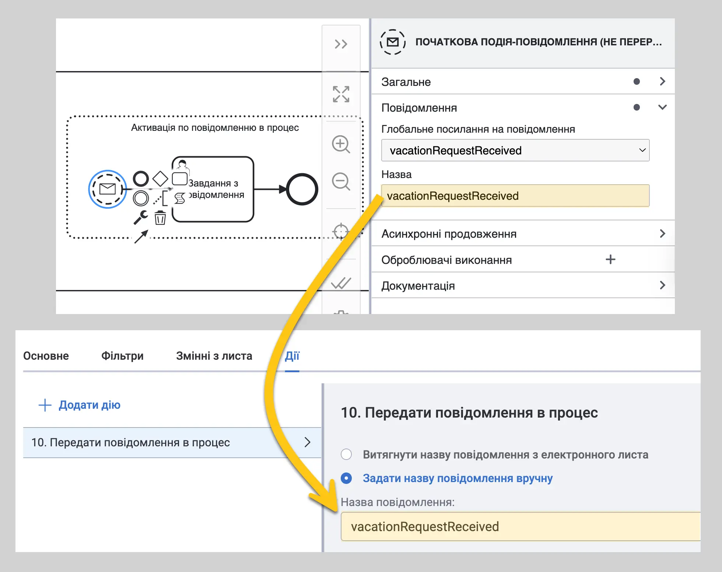
Task: Click the script icon beside the task
Action: click(180, 198)
